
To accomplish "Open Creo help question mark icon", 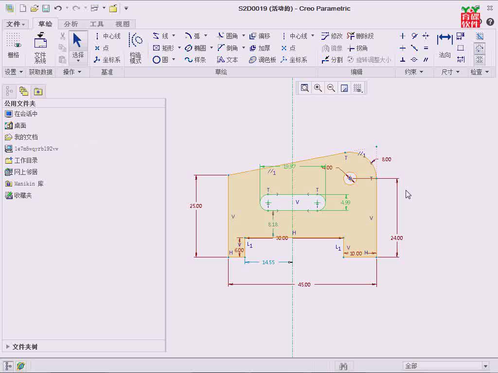I will [490, 22].
